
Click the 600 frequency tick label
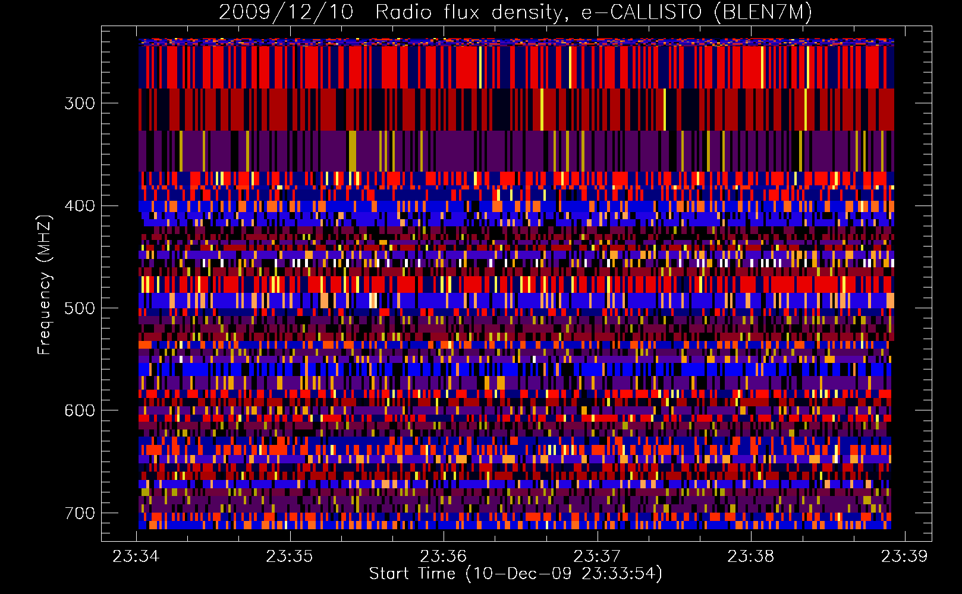point(80,410)
